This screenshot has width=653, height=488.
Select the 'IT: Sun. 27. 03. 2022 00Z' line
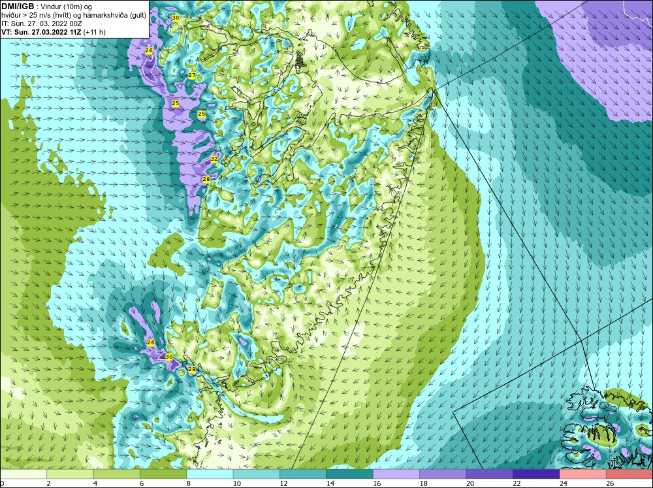[x=42, y=24]
